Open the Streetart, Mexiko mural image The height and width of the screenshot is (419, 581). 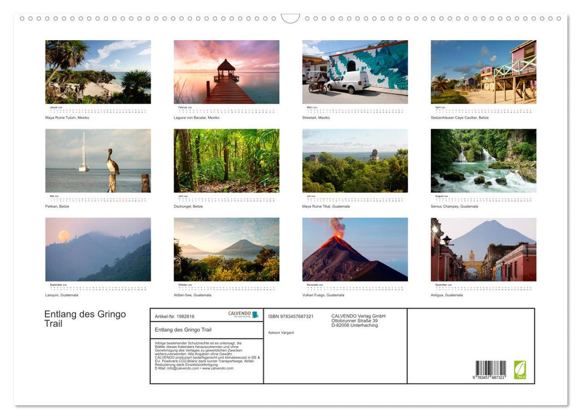pos(355,72)
